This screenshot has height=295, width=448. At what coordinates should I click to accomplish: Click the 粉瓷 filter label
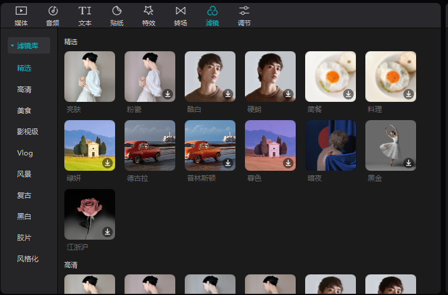(134, 110)
